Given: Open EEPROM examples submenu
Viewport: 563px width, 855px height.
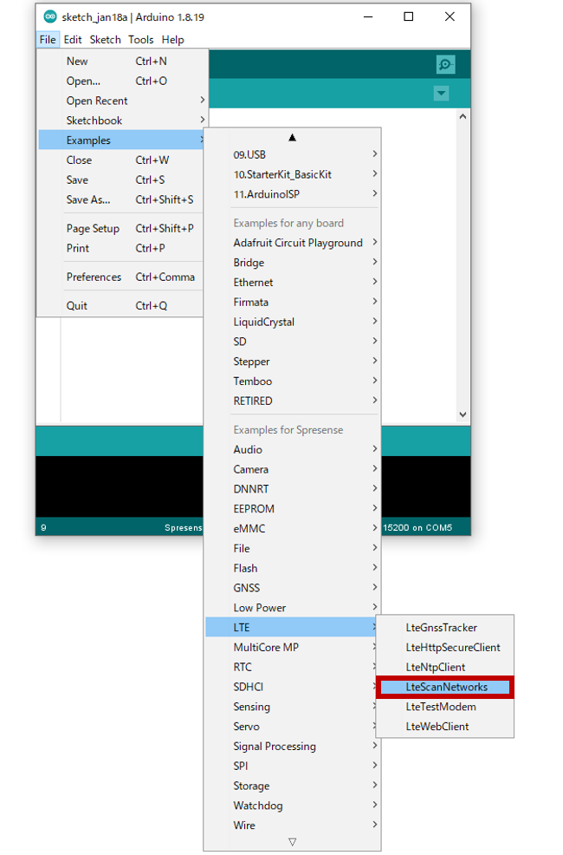Looking at the screenshot, I should [x=293, y=509].
